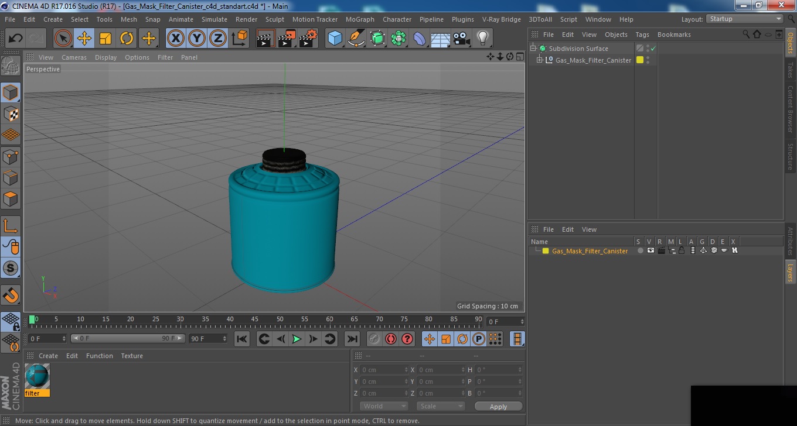The height and width of the screenshot is (426, 797).
Task: Switch to Model mode
Action: 11,92
